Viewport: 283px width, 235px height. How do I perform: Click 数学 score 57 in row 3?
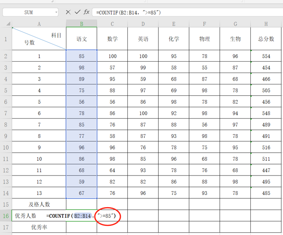(112, 68)
